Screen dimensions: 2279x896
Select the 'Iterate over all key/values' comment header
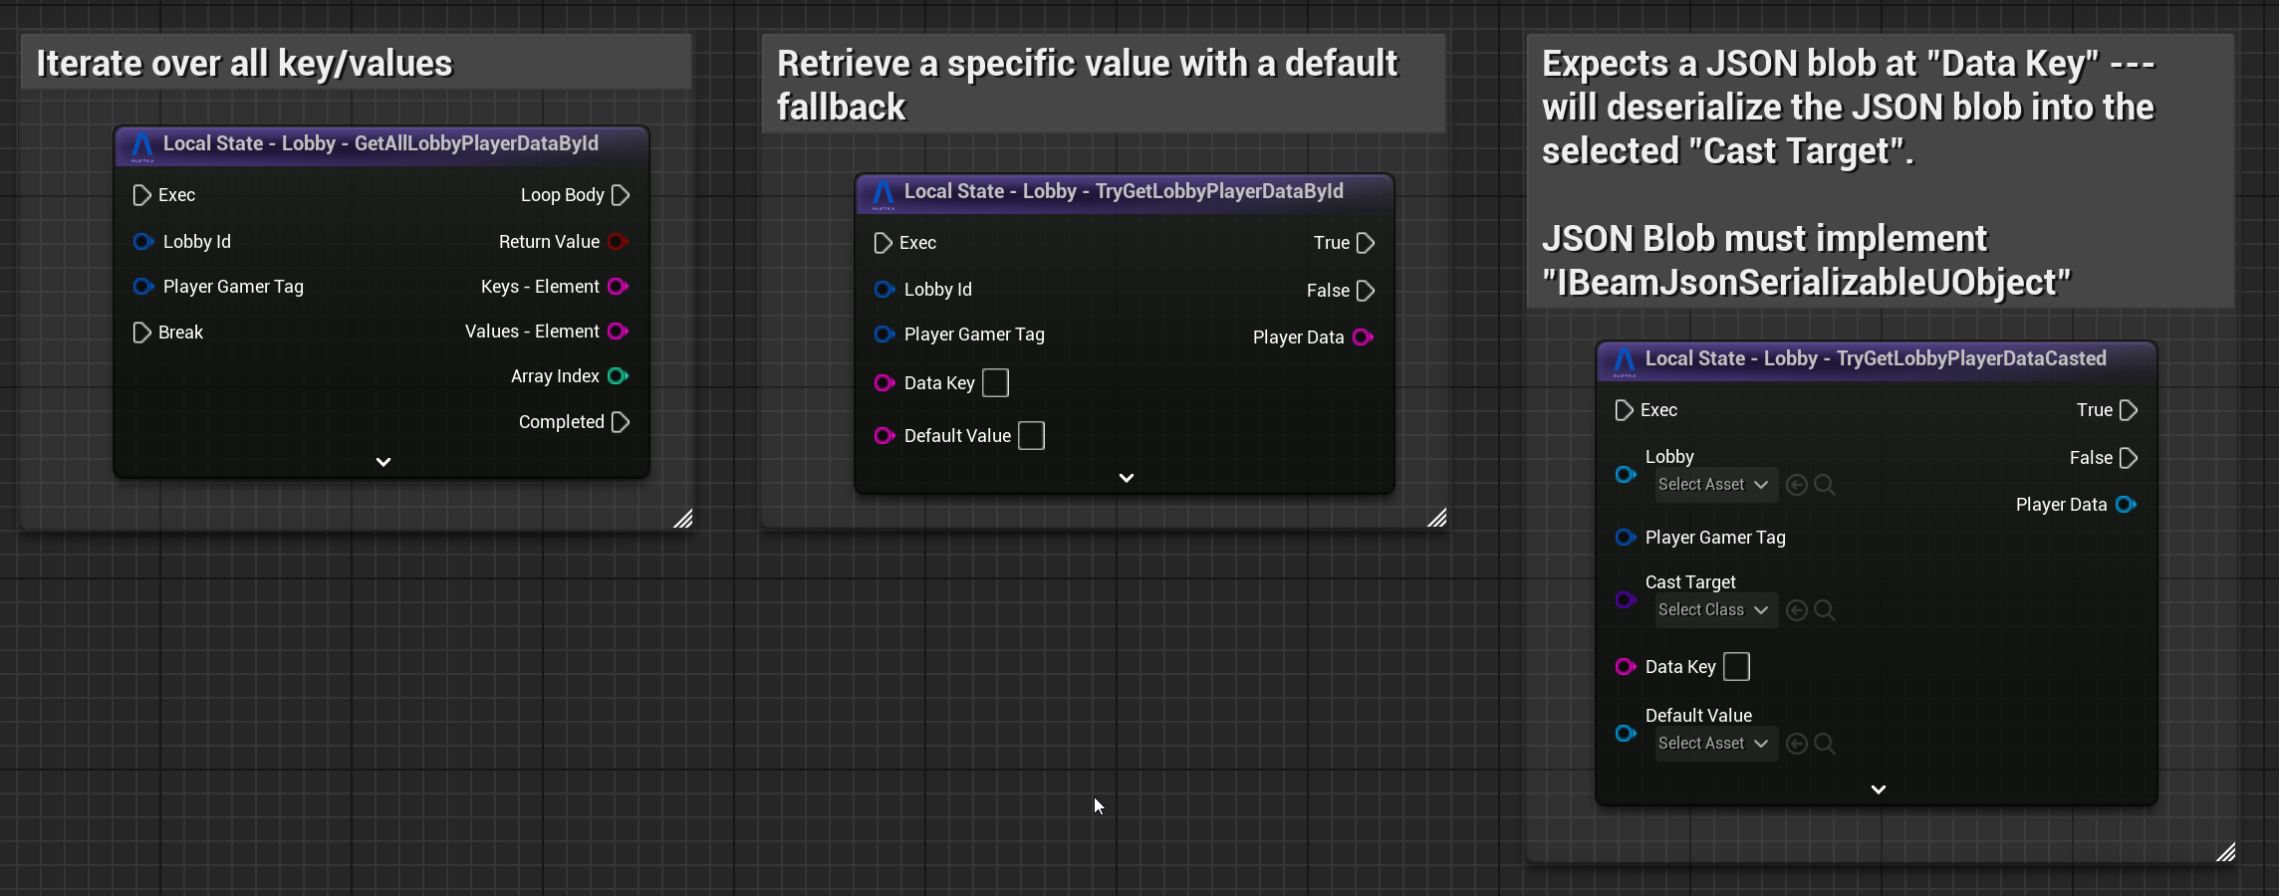pyautogui.click(x=356, y=64)
